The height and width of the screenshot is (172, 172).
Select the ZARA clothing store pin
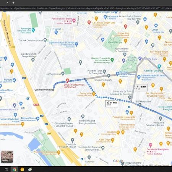click(156, 26)
